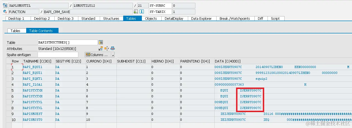Click the SY-TABIX value 1
This screenshot has height=128, width=352.
pyautogui.click(x=184, y=12)
